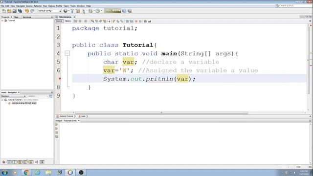Viewport: 313px width, 176px height.
Task: Click the tutorial.Tutorial breadcrumb
Action: [65, 116]
